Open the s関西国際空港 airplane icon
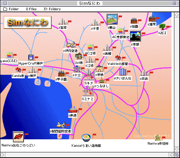The height and width of the screenshot is (158, 180). pos(61,125)
